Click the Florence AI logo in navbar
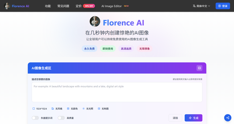The width and height of the screenshot is (234, 124). coord(16,6)
